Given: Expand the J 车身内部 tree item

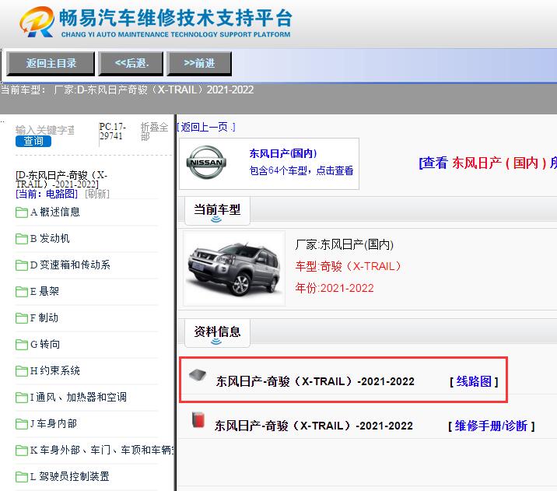Looking at the screenshot, I should pyautogui.click(x=54, y=423).
